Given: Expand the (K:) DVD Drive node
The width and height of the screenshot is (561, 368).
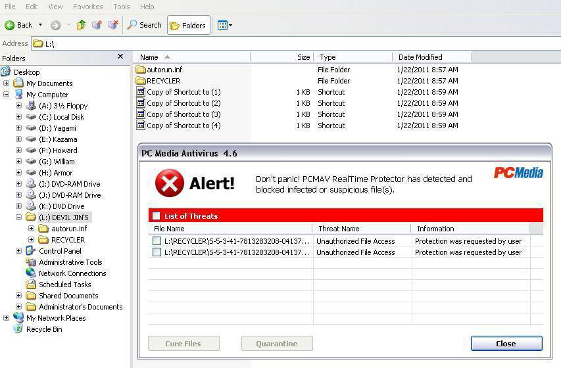Looking at the screenshot, I should (18, 206).
